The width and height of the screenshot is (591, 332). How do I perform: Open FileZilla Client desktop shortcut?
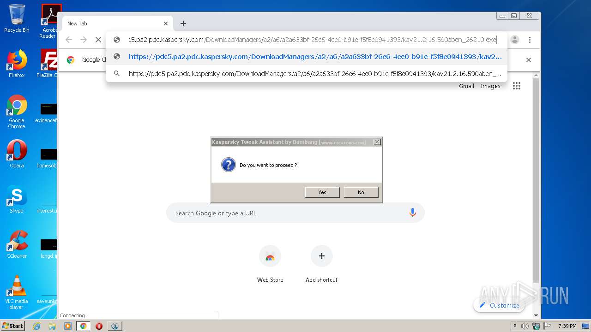click(x=48, y=64)
